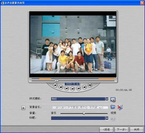Click the title text edit icon
The width and height of the screenshot is (145, 133).
[113, 119]
